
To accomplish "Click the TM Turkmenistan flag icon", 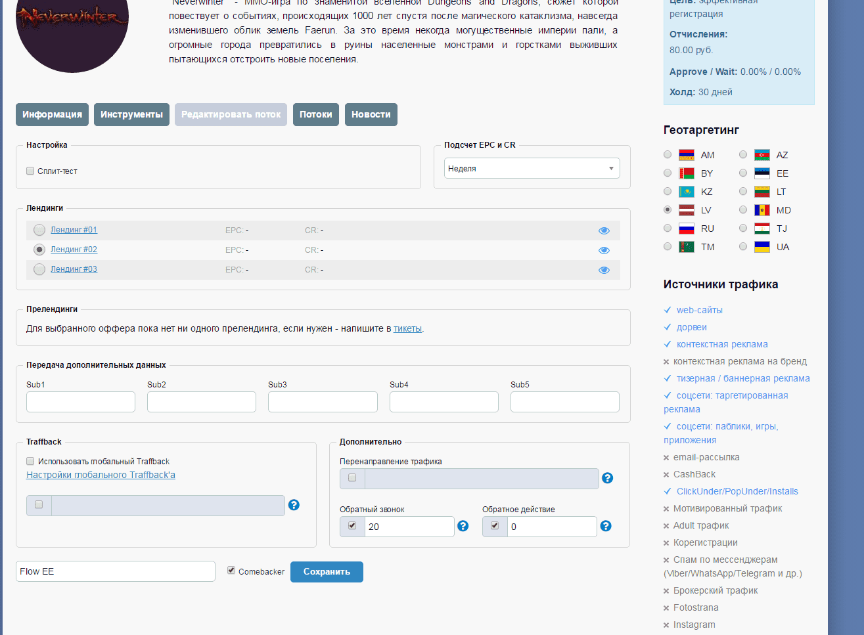I will pos(686,247).
